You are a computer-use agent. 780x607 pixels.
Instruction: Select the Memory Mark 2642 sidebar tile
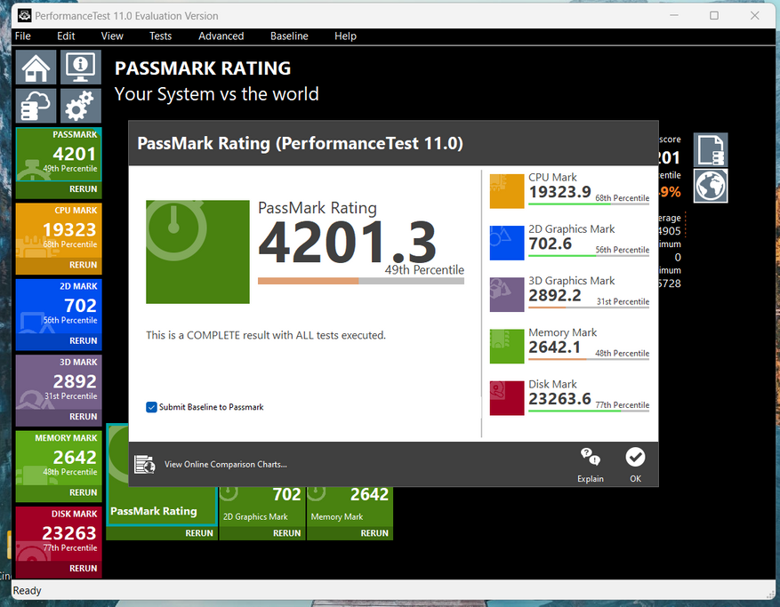59,458
